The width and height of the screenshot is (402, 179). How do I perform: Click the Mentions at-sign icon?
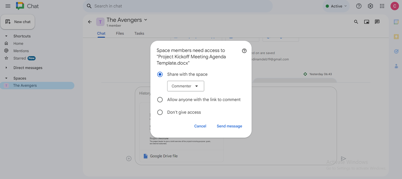6,51
